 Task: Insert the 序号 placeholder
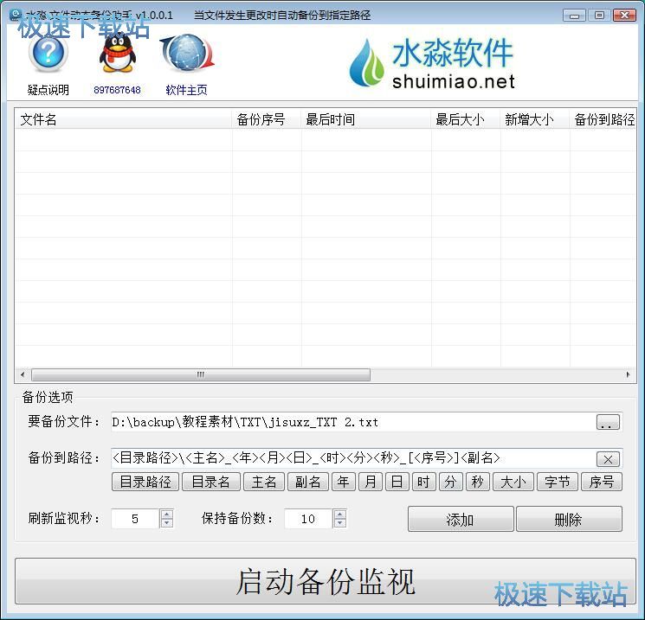tap(602, 482)
